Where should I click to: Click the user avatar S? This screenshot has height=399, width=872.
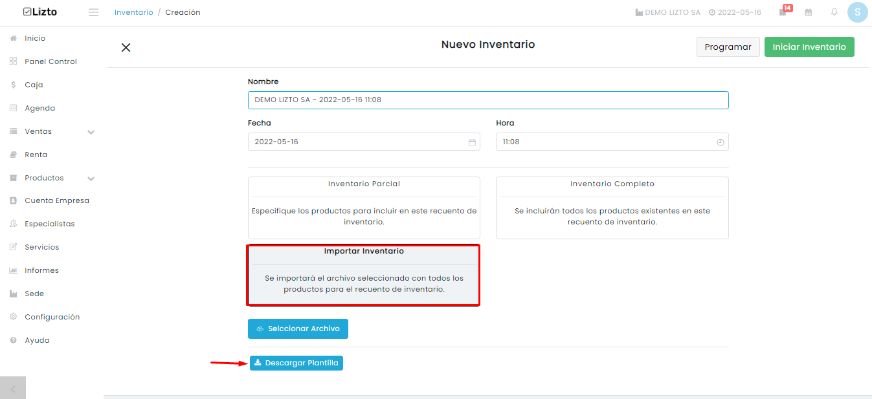(858, 12)
